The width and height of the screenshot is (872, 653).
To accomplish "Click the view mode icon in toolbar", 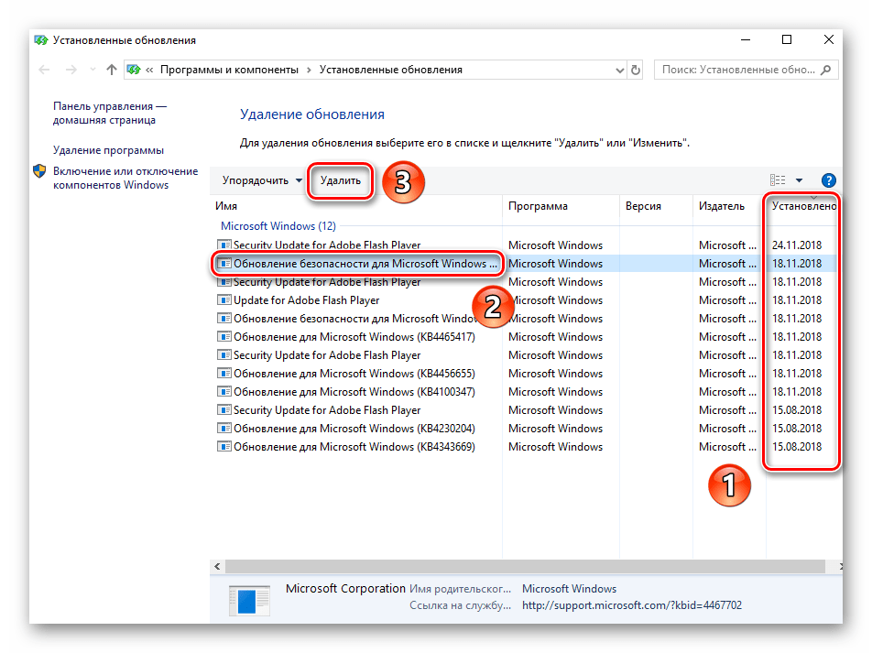I will coord(778,180).
